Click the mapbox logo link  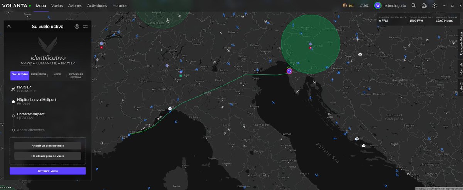click(x=6, y=187)
